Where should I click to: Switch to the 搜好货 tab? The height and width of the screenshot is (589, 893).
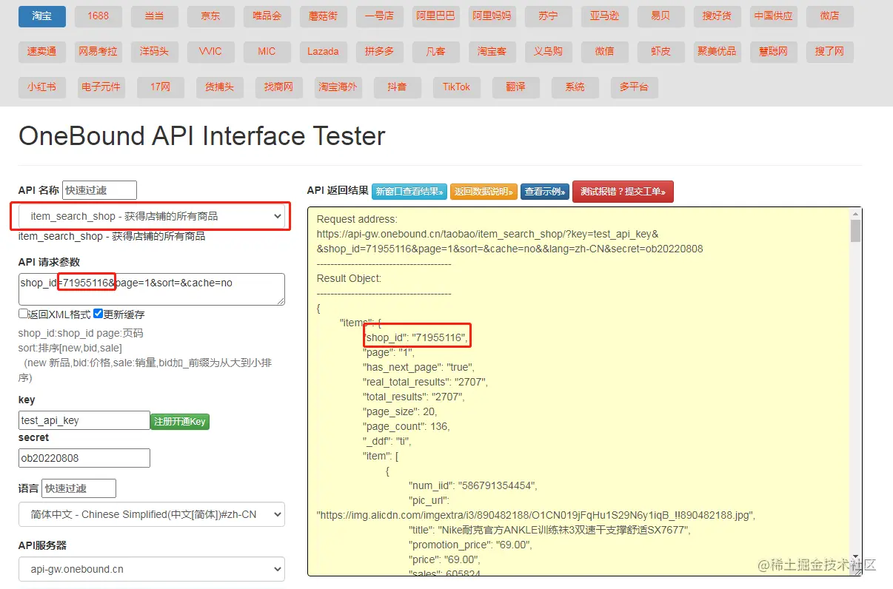(x=717, y=16)
